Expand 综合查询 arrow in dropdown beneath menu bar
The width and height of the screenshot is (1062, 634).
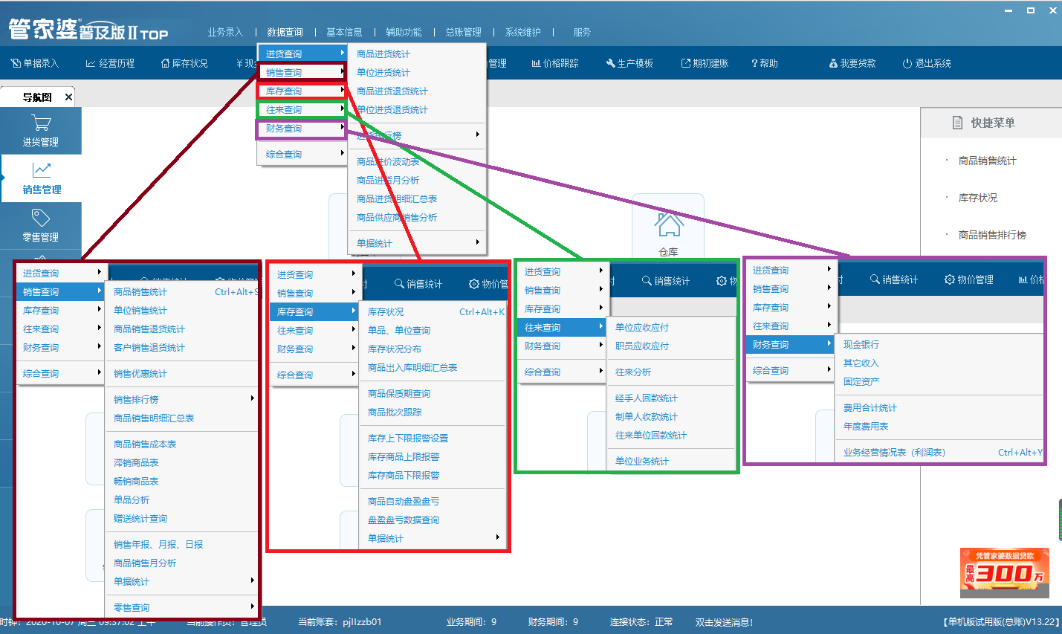pyautogui.click(x=342, y=153)
